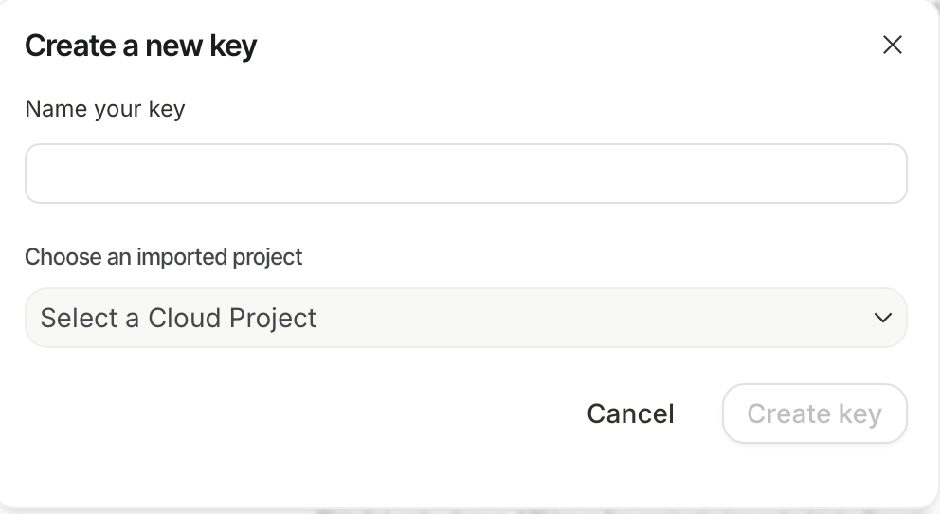Focus the empty key name input box
Screen dimensions: 940x514
[465, 174]
